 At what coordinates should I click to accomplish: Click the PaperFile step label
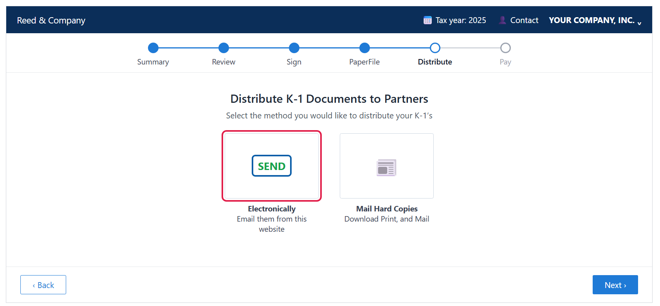[x=364, y=62]
